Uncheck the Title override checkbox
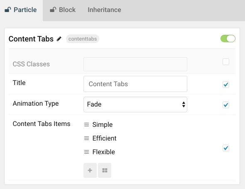Image resolution: width=245 pixels, height=189 pixels. coord(226,85)
